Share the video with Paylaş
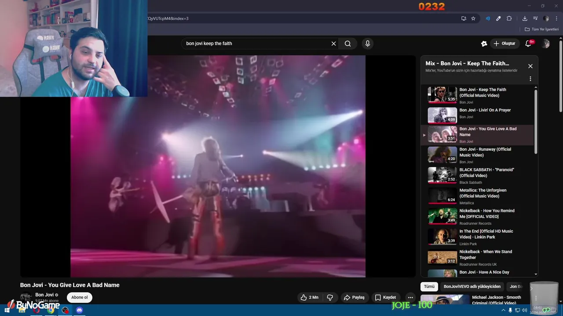This screenshot has height=316, width=563. (x=354, y=298)
